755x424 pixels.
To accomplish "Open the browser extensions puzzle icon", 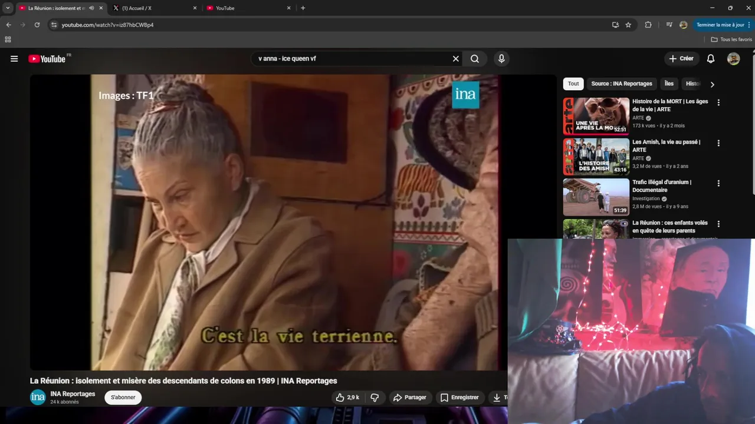I will [x=648, y=25].
